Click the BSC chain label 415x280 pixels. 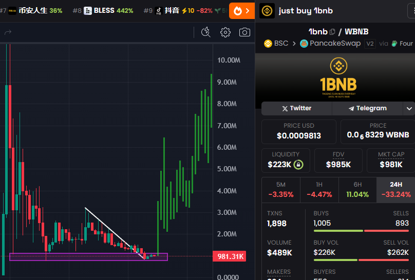[x=281, y=43]
